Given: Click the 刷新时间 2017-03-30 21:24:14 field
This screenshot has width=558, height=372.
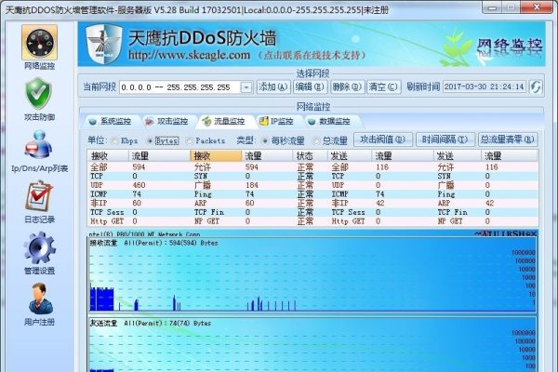Looking at the screenshot, I should 485,86.
